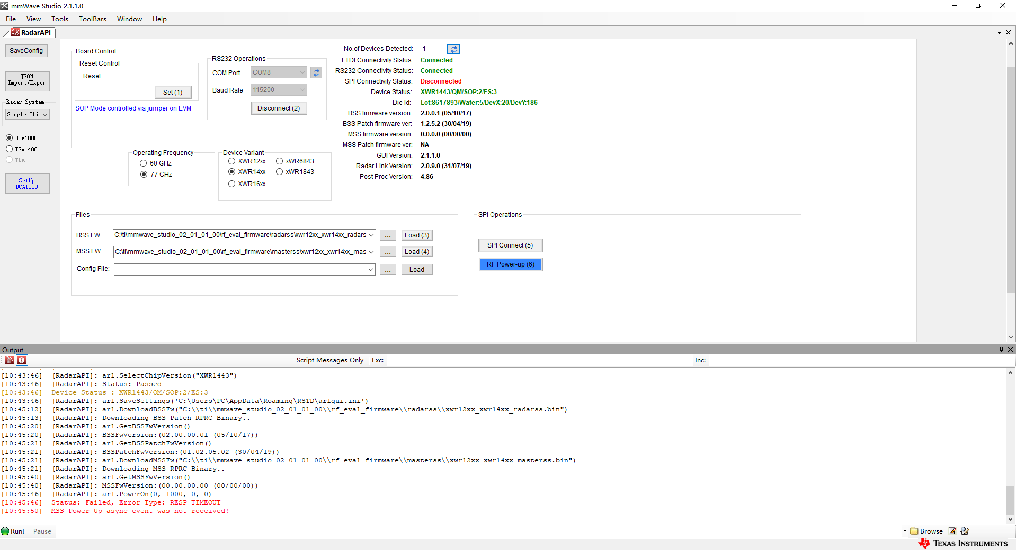Clear the Output log with trash icon
This screenshot has height=550, width=1016.
click(x=10, y=360)
